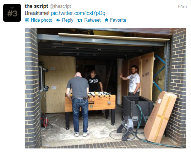
Task: Click the #3 profile avatar
Action: click(12, 13)
